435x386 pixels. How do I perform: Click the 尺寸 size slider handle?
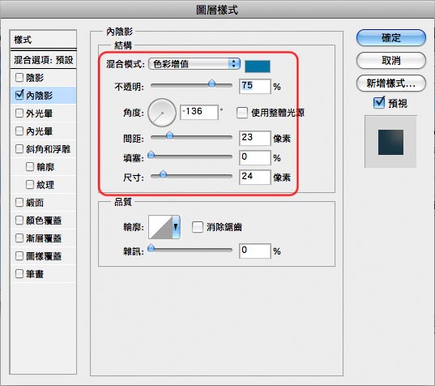[x=163, y=174]
